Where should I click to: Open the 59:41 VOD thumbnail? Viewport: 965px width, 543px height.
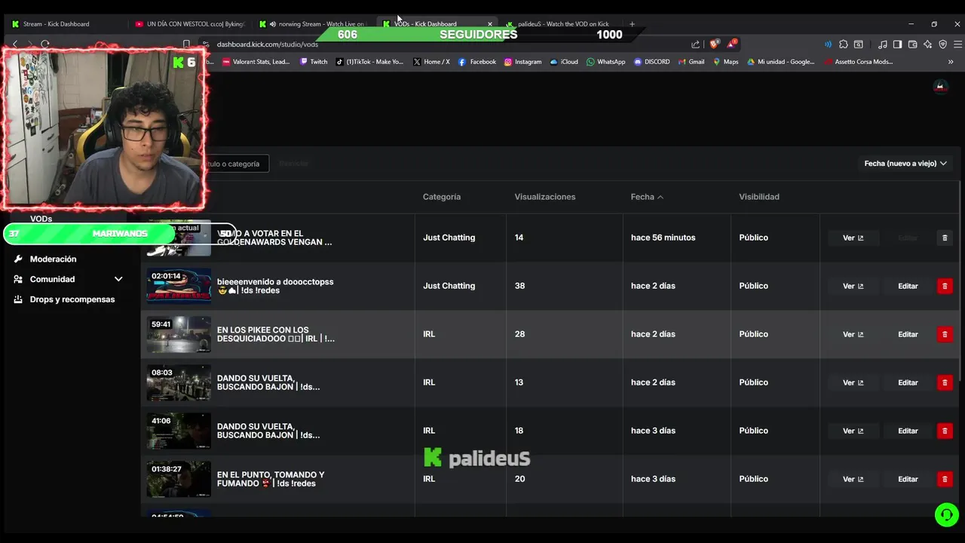179,334
